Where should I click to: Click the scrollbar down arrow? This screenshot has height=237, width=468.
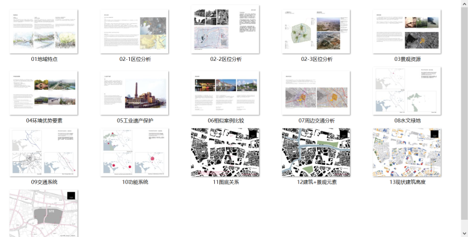point(464,233)
